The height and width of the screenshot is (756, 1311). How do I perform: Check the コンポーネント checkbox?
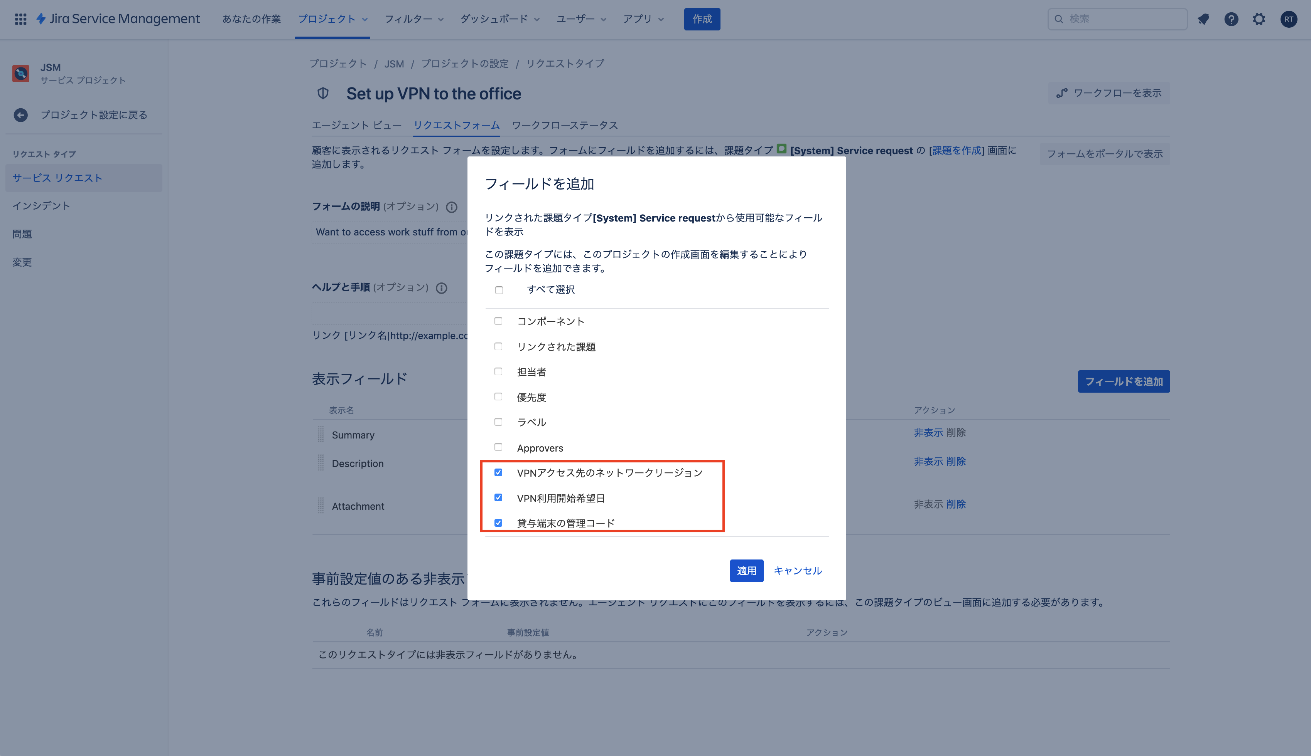[498, 321]
